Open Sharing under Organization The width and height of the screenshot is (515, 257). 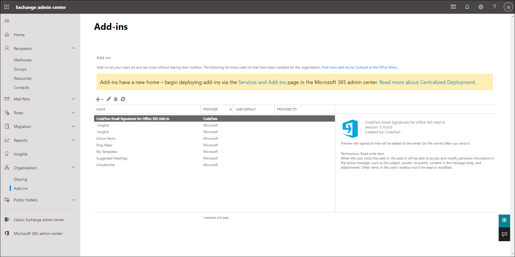(20, 179)
